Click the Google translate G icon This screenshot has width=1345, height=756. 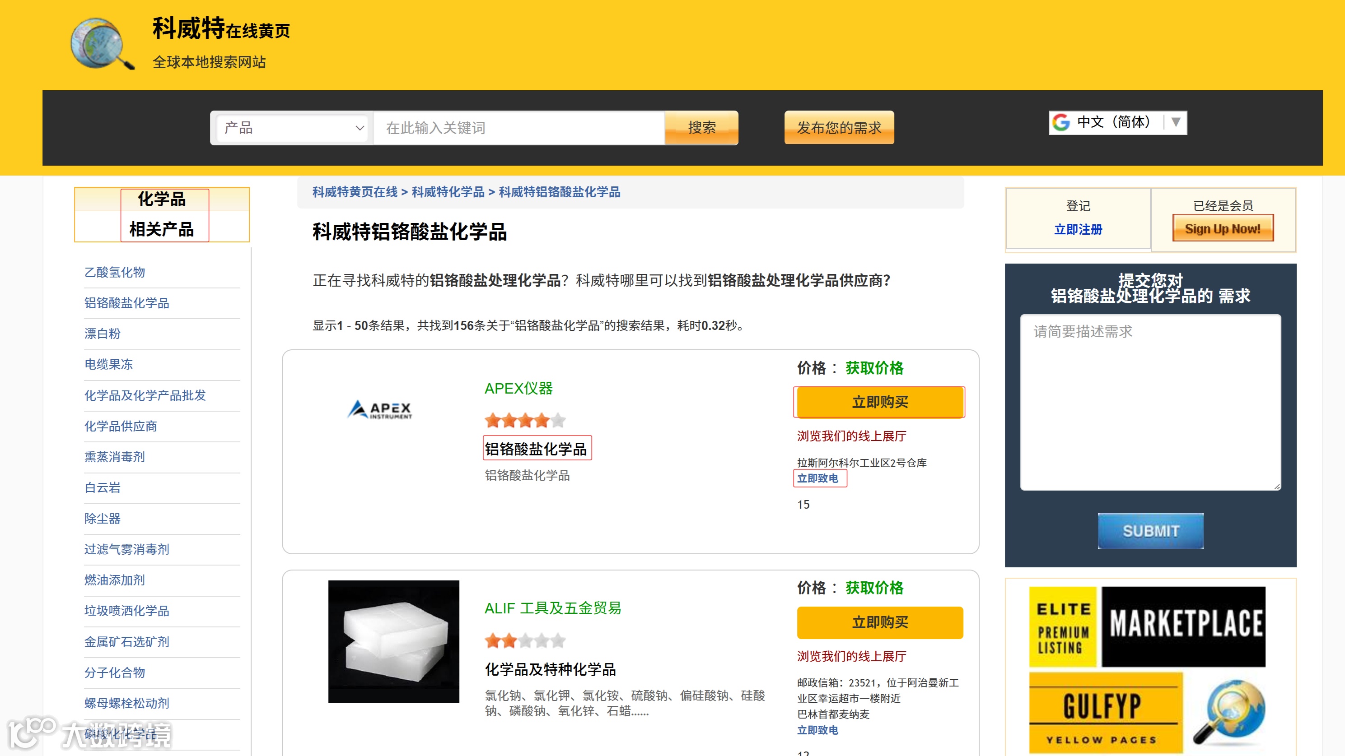(1061, 122)
